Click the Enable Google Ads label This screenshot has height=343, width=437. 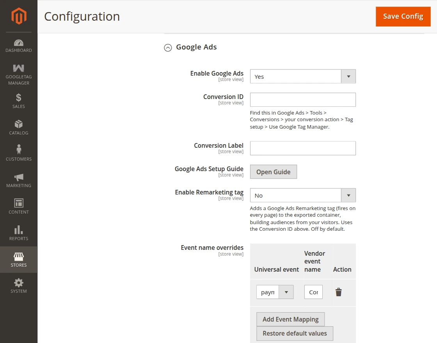217,73
